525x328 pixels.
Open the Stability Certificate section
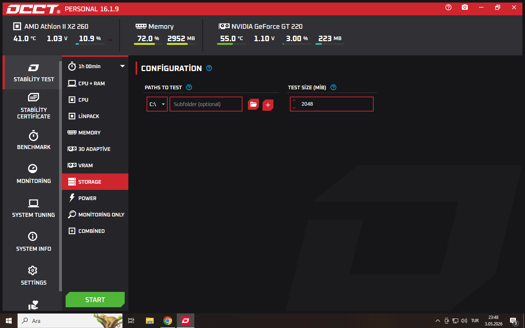coord(34,106)
